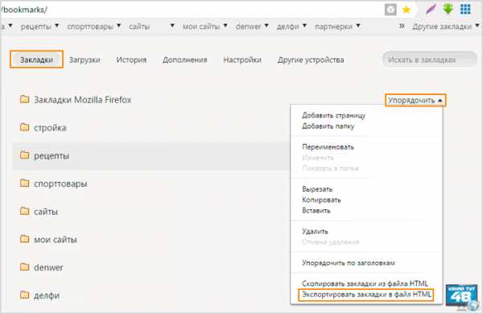Image resolution: width=483 pixels, height=314 pixels.
Task: Click folder icon beside спорттовары row
Action: [25, 183]
